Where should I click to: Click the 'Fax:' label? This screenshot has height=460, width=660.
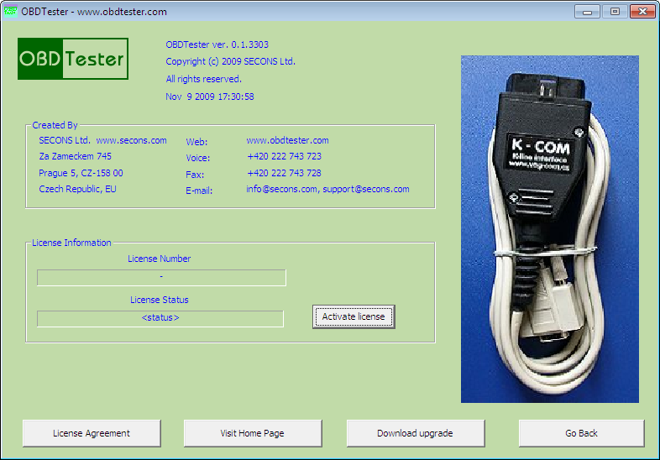195,175
